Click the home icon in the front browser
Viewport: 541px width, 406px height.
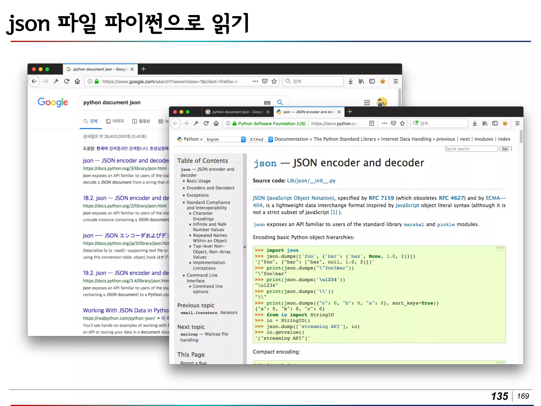[x=216, y=123]
